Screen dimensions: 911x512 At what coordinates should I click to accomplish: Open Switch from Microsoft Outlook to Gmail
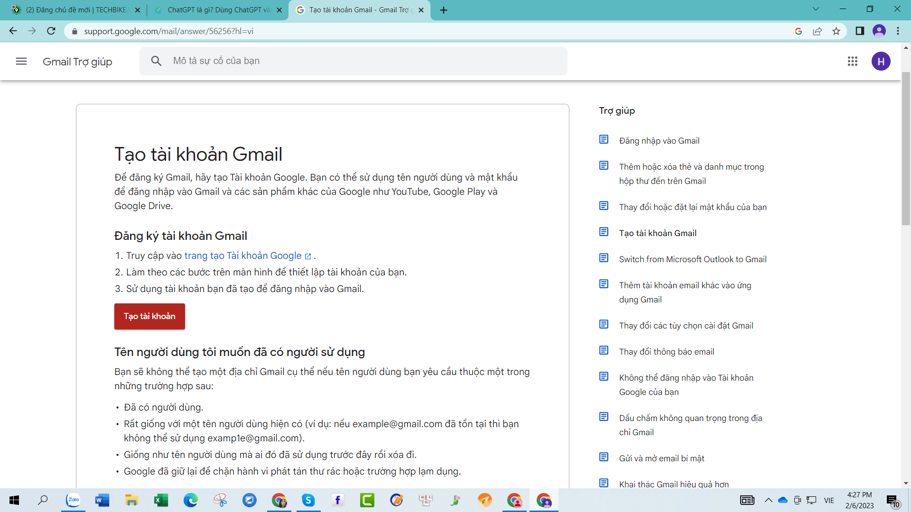693,259
